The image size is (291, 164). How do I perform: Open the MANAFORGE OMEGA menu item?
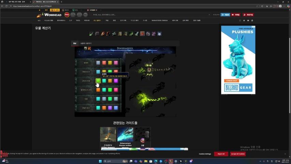pyautogui.click(x=160, y=20)
